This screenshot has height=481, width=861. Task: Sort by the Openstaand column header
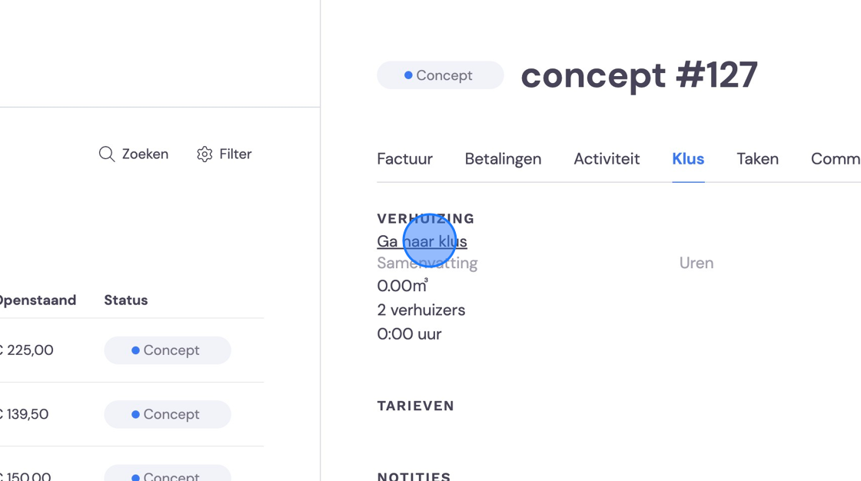point(38,300)
